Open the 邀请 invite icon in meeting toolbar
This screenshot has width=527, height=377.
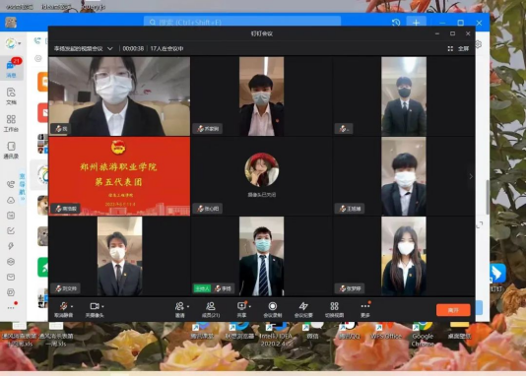[x=179, y=309]
